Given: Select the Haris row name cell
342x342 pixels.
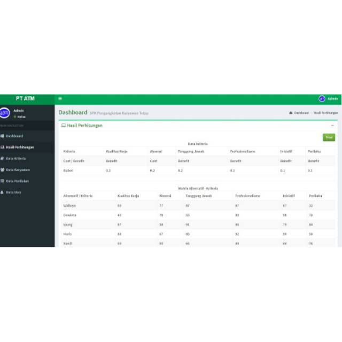Looking at the screenshot, I should point(67,234).
